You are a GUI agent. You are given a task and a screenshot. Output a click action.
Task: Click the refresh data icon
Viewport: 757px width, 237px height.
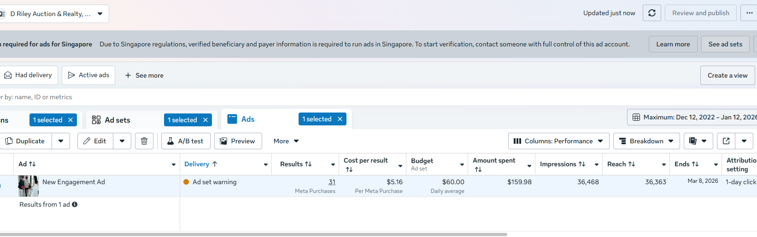[651, 13]
